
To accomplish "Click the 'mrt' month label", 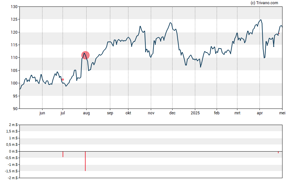I will [x=237, y=113].
